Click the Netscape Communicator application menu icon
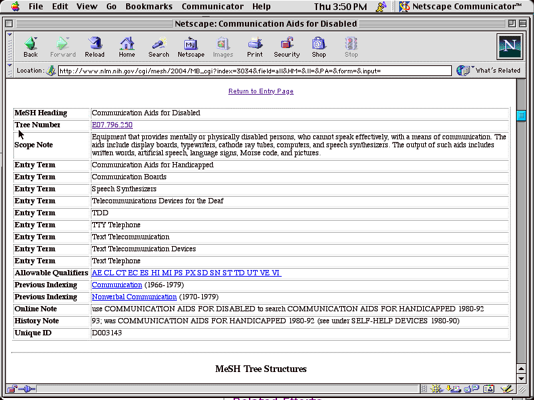This screenshot has height=400, width=534. coord(405,6)
